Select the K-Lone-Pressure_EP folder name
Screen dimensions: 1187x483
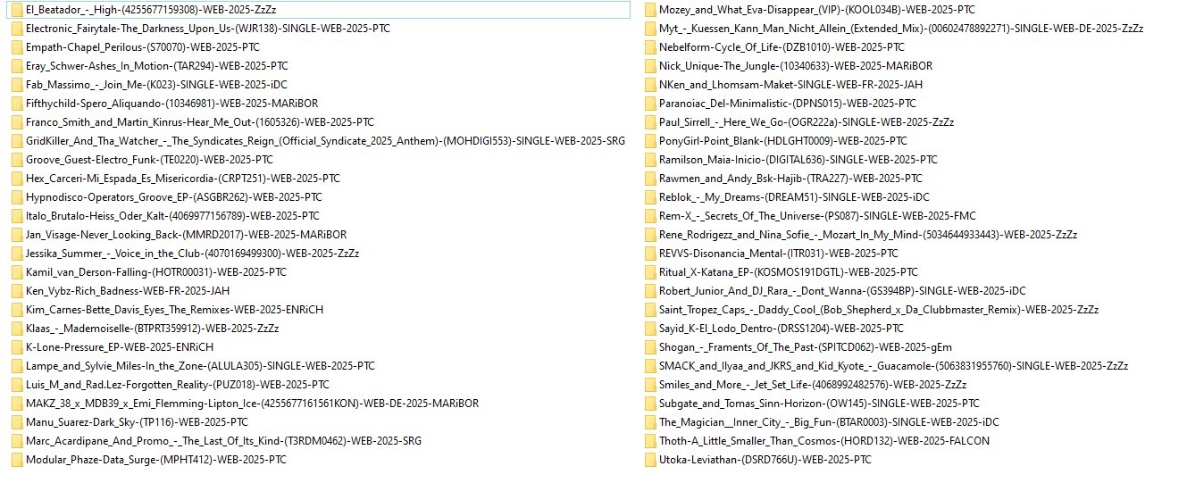click(120, 347)
